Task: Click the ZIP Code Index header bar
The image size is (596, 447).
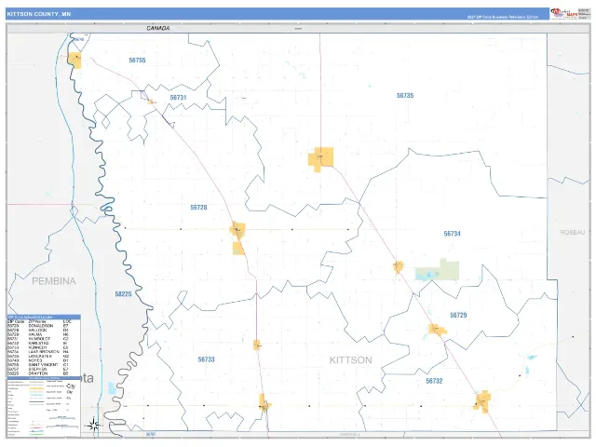Action: [x=44, y=317]
